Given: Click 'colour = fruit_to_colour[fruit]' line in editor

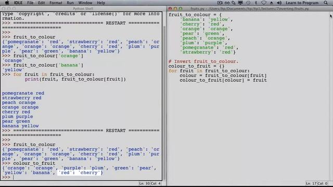Looking at the screenshot, I should coord(223,75).
